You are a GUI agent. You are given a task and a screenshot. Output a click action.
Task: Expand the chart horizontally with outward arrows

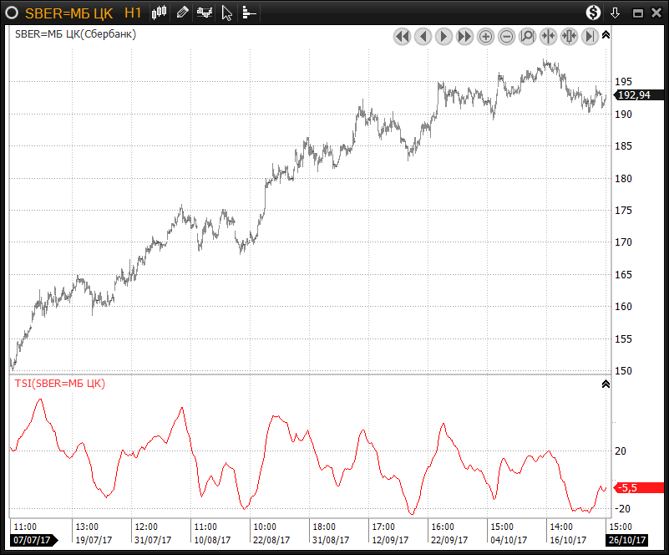coord(569,36)
